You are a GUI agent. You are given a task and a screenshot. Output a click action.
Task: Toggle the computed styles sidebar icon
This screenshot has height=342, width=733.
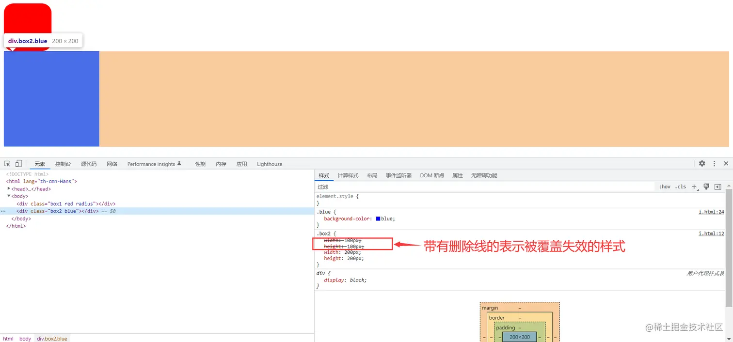[718, 187]
